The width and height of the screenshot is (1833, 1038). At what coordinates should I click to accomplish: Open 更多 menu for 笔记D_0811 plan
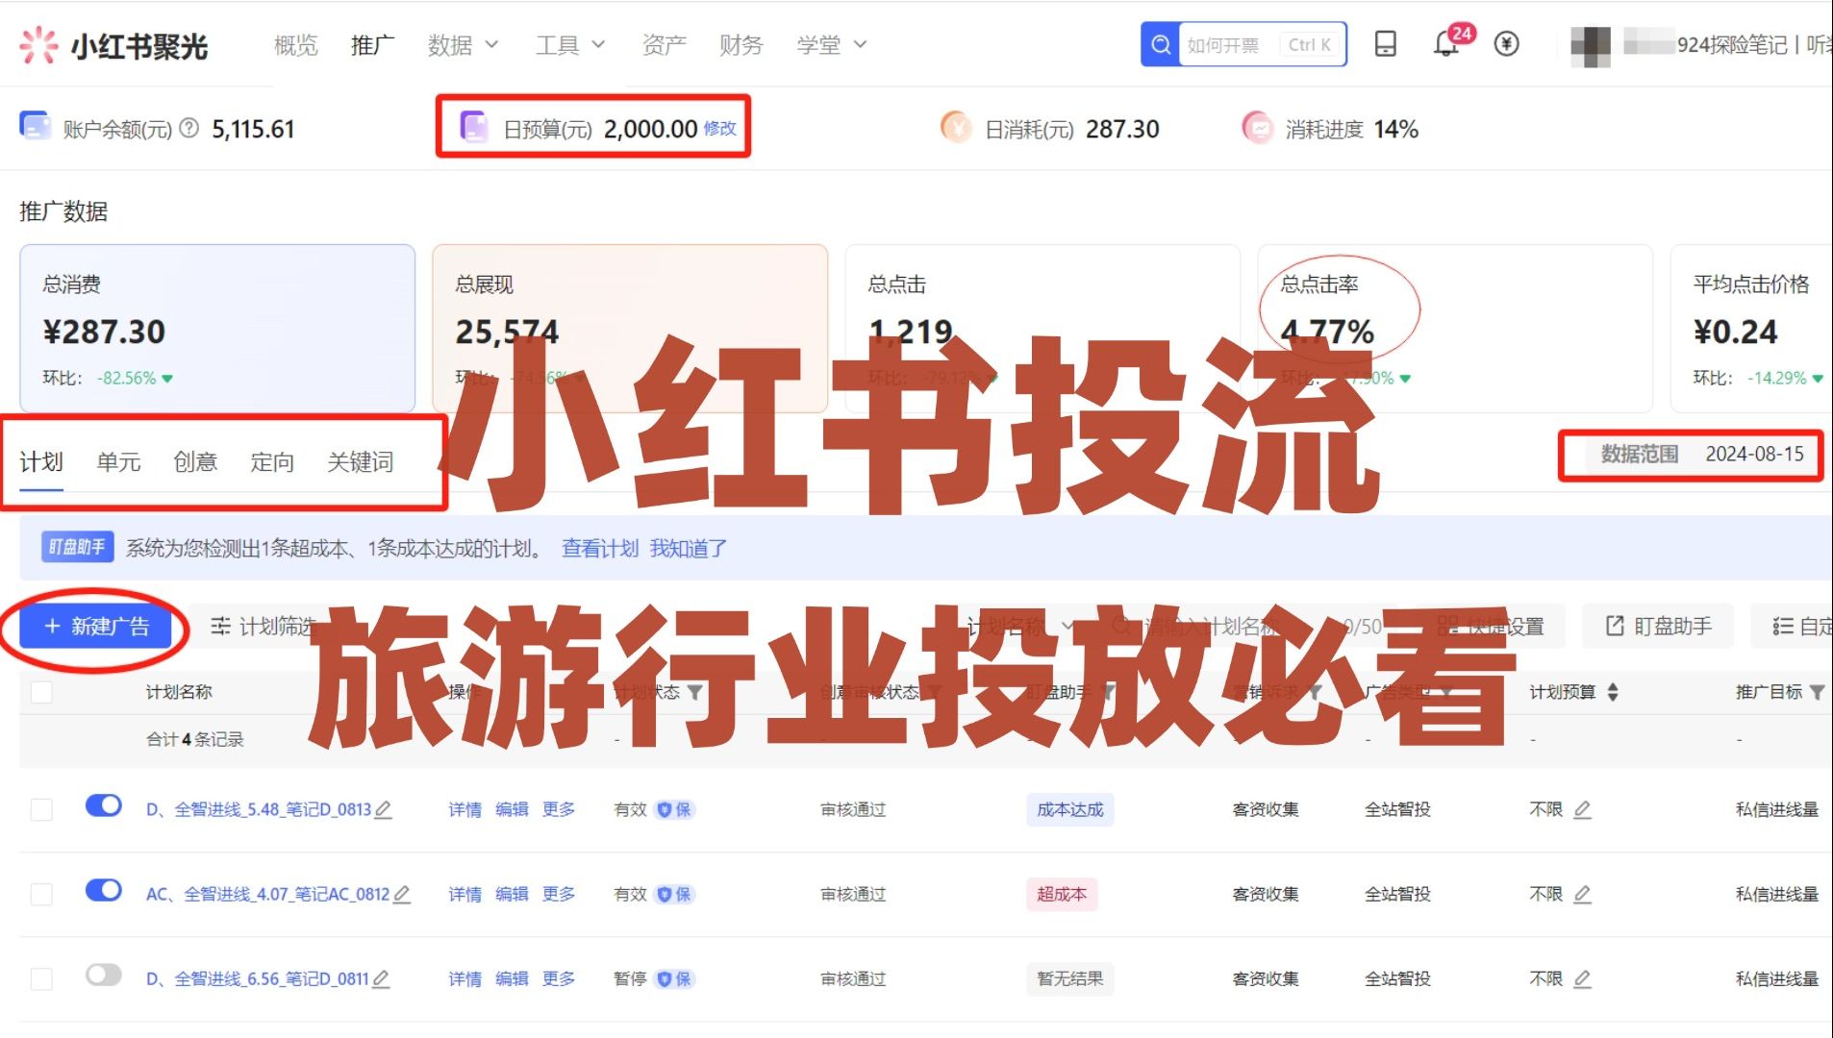pyautogui.click(x=559, y=979)
